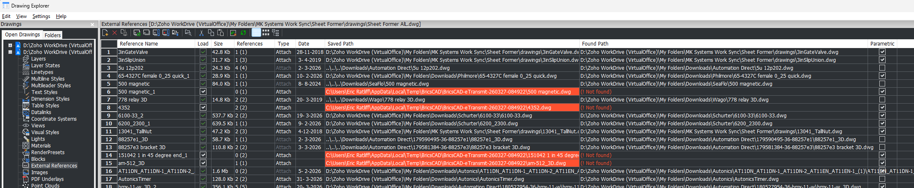Click the green Refresh arrows icon

click(x=243, y=33)
